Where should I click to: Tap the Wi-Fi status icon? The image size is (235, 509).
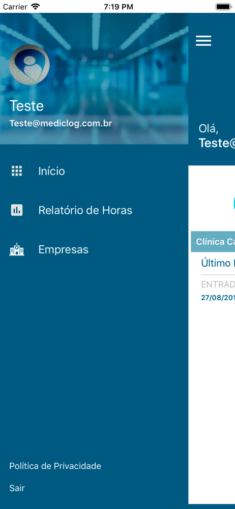click(36, 7)
